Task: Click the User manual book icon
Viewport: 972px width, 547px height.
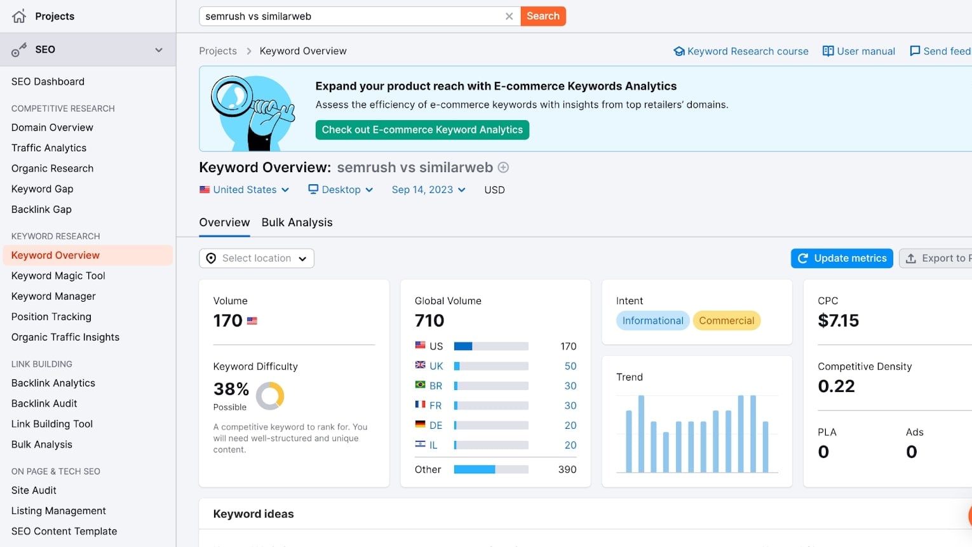Action: point(828,51)
